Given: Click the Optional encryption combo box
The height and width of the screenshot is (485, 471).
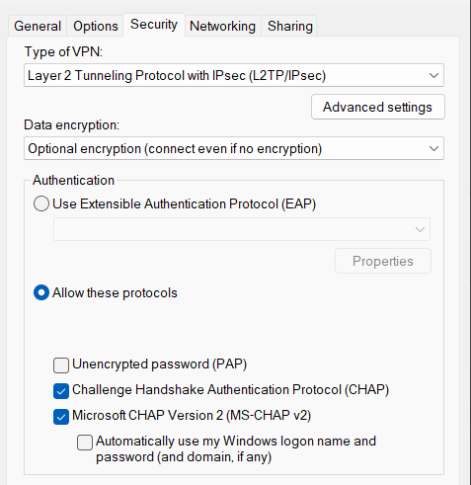Looking at the screenshot, I should coord(234,148).
